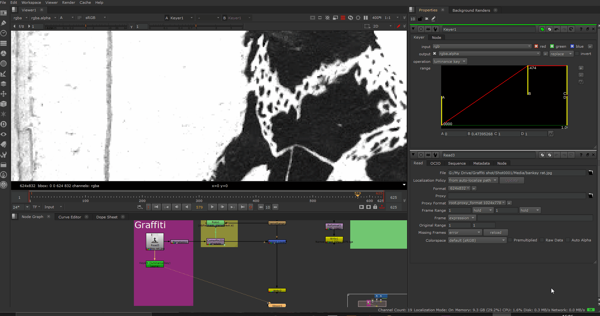The height and width of the screenshot is (316, 600).
Task: Enable the invert checkbox
Action: (577, 53)
